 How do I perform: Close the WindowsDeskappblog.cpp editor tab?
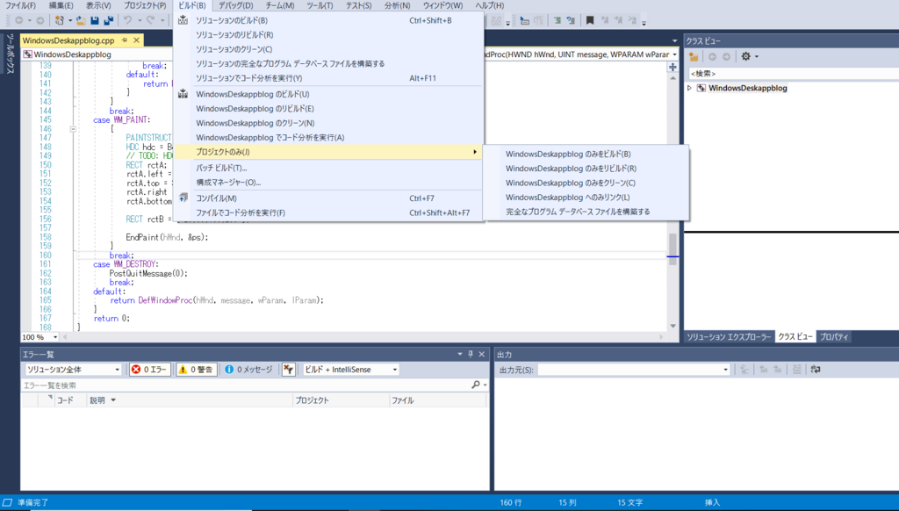point(136,40)
